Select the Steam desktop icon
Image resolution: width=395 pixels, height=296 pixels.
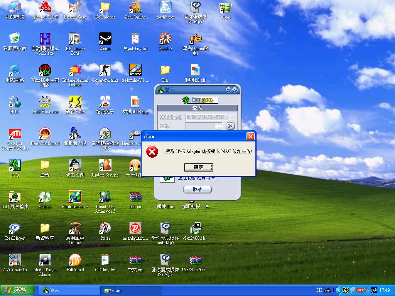click(105, 42)
